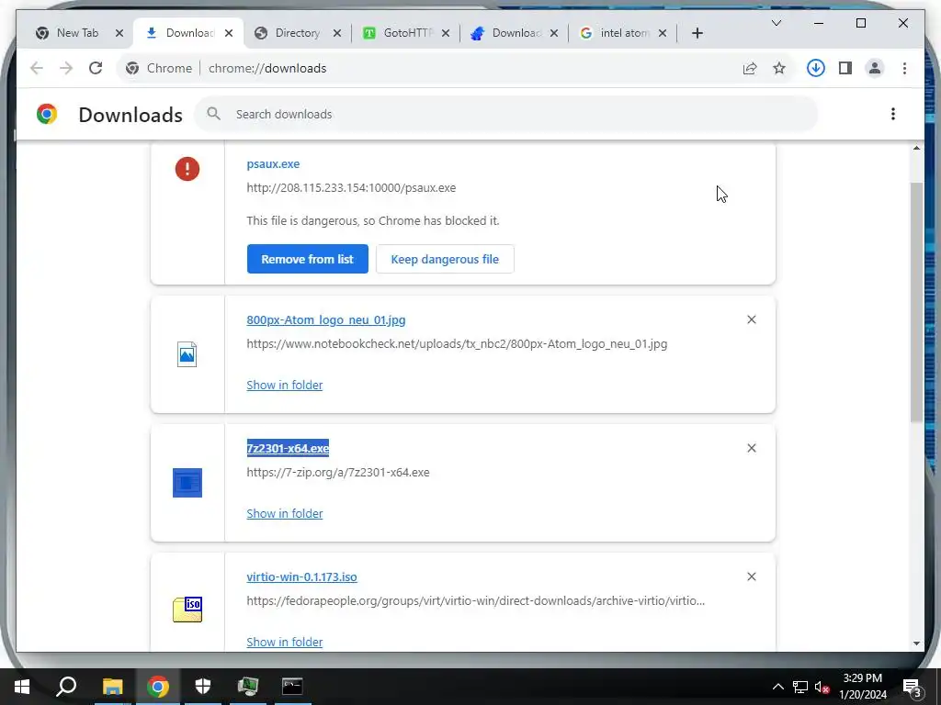Open the psaux.exe file link

click(273, 163)
